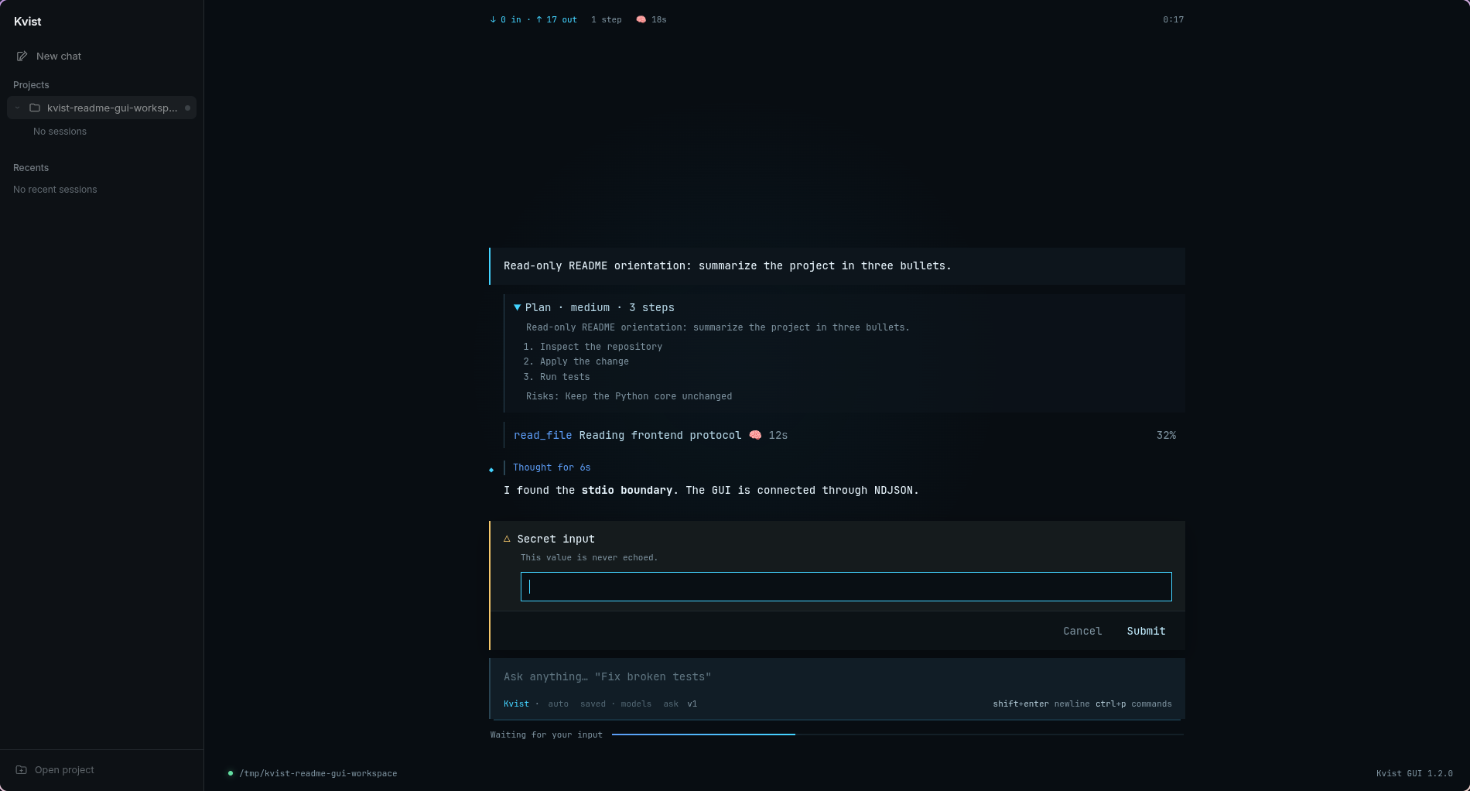This screenshot has height=791, width=1470.
Task: Click the Open project button label
Action: pyautogui.click(x=64, y=770)
